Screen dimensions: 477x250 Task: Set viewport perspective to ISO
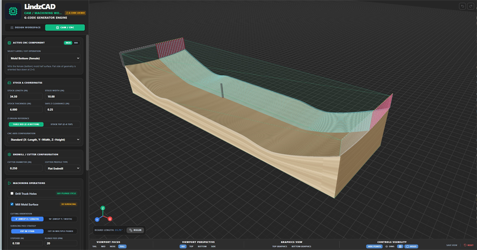183,247
